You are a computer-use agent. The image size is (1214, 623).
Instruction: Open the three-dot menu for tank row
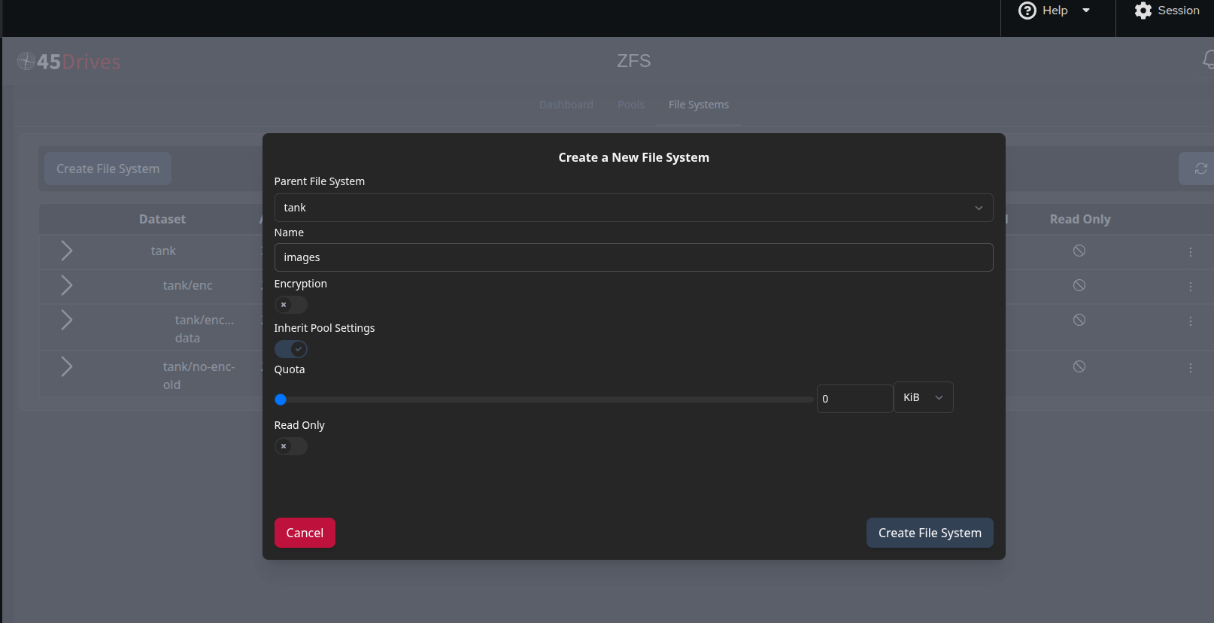point(1190,252)
